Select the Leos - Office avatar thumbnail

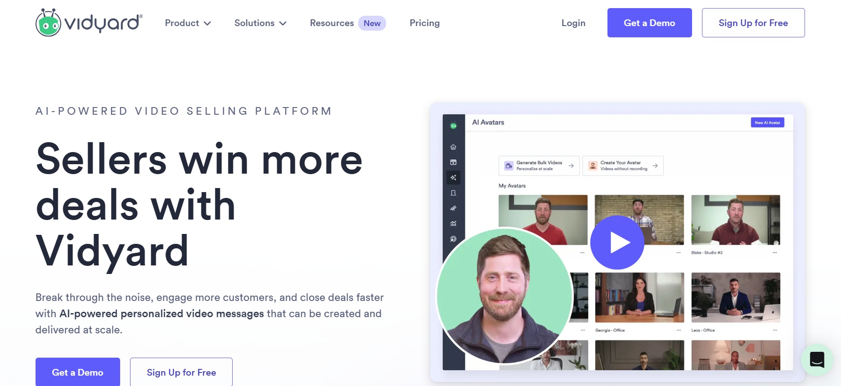[x=736, y=297]
